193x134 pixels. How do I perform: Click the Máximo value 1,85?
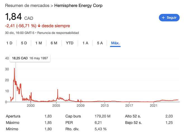(x=48, y=123)
